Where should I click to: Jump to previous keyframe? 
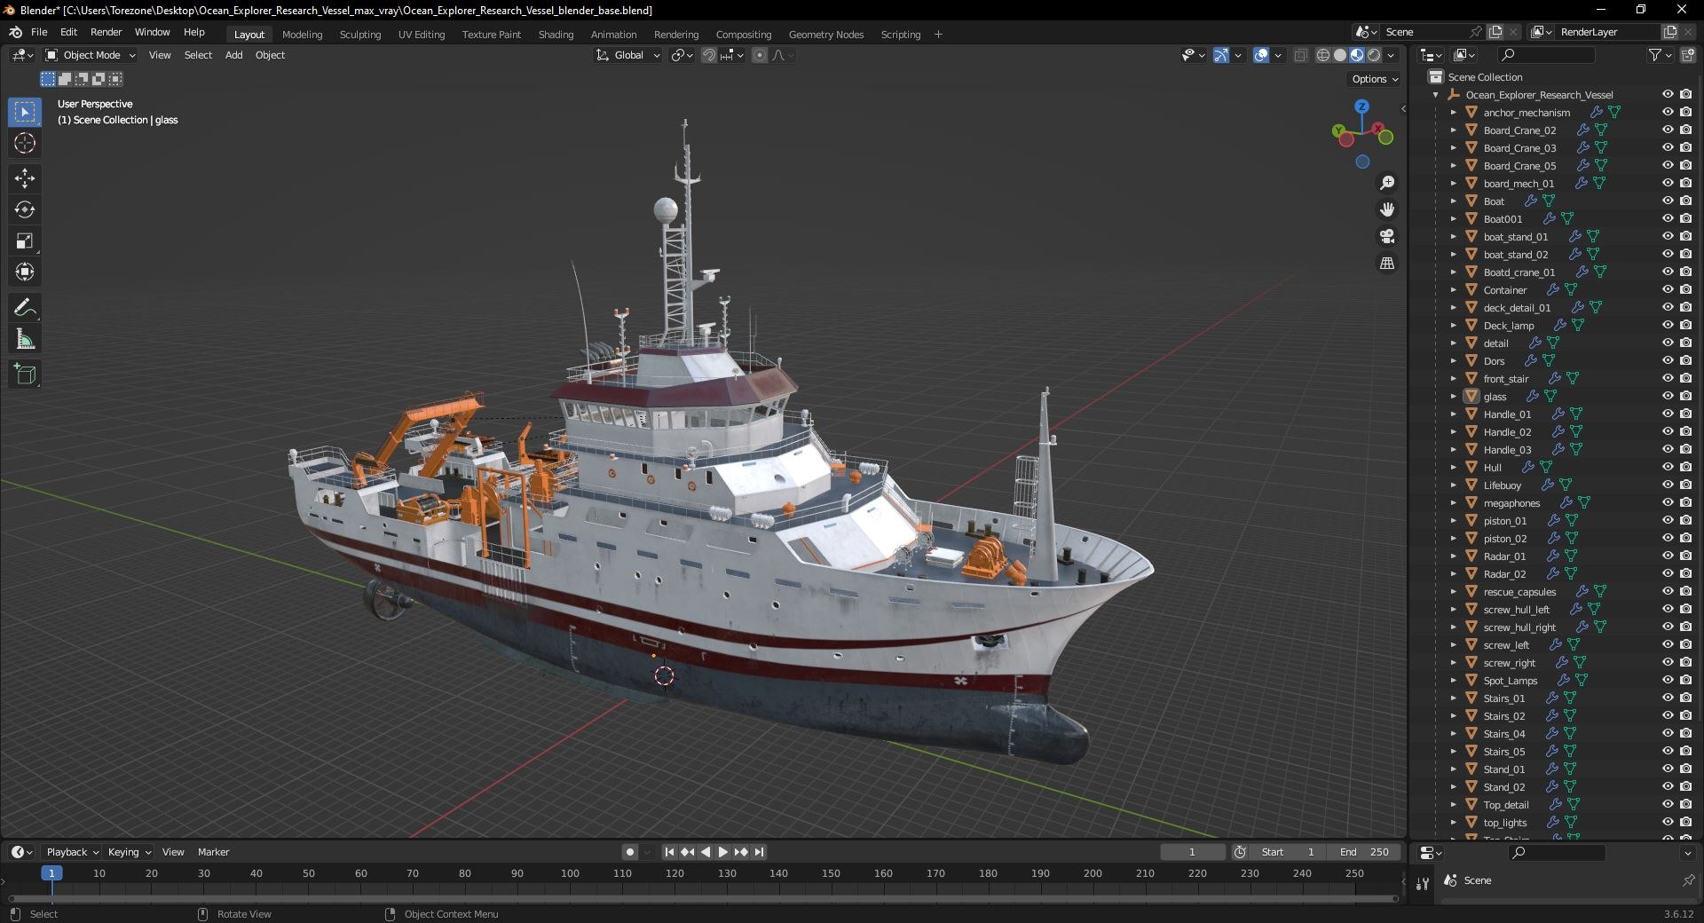tap(687, 852)
